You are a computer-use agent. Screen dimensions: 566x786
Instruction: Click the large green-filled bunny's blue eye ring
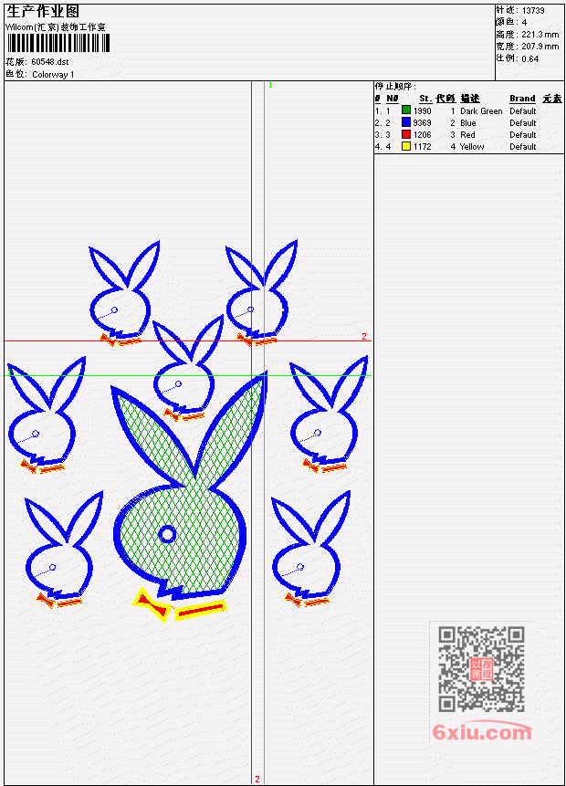click(x=167, y=534)
